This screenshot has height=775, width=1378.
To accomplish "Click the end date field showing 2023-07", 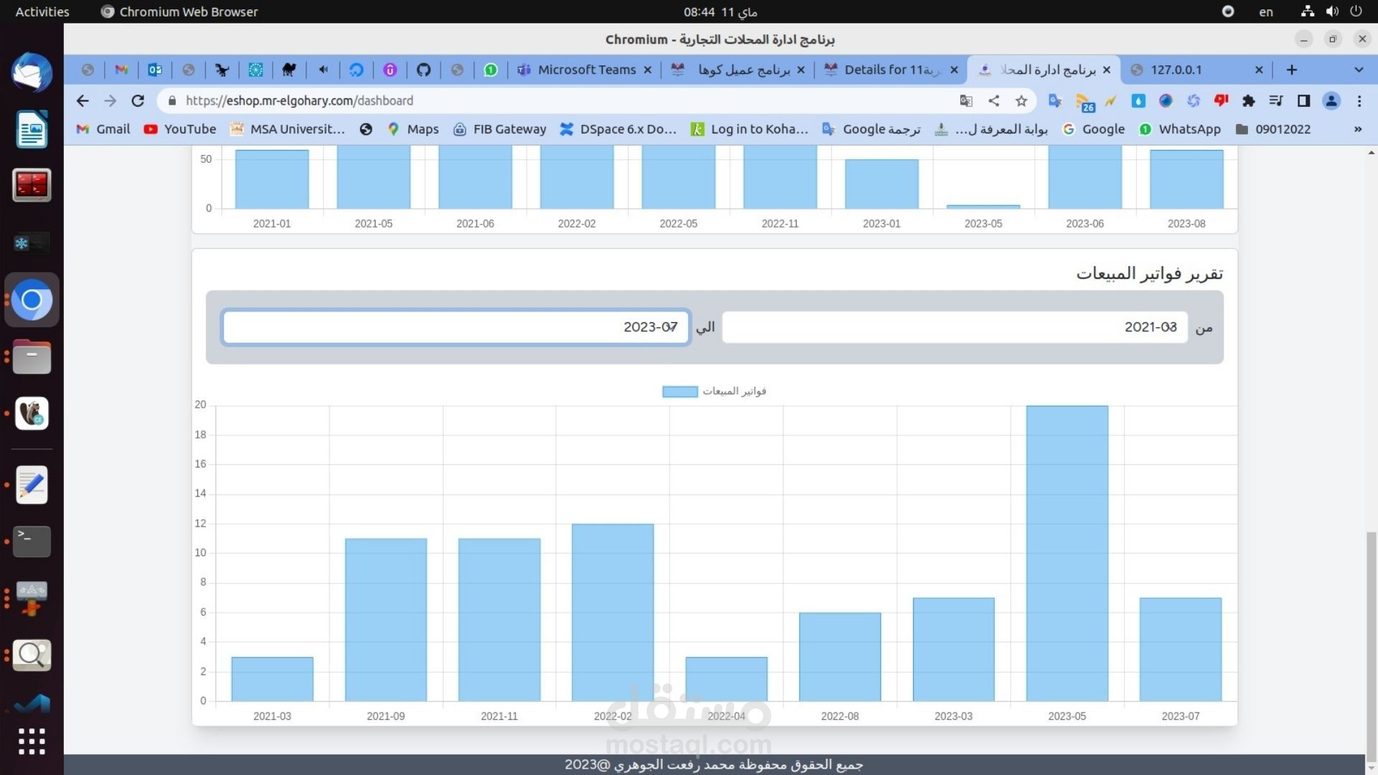I will 456,327.
